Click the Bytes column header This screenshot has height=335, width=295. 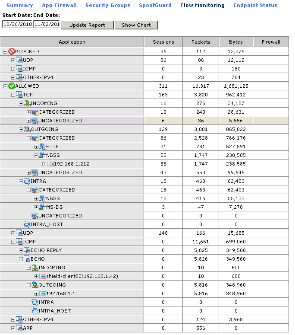tap(236, 42)
